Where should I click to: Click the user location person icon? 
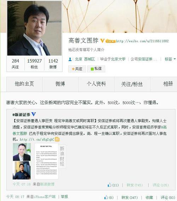point(70,59)
